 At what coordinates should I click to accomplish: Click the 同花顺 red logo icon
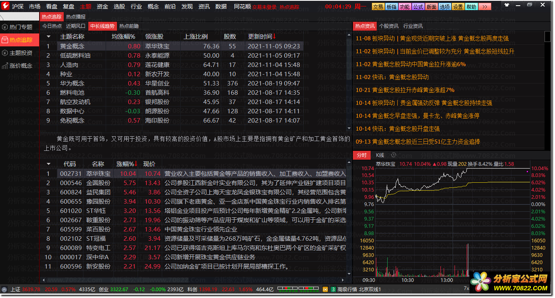click(6, 6)
